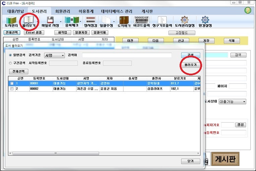Tick the checkbox for row 00002
Screen dimensions: 256x171
click(12, 89)
